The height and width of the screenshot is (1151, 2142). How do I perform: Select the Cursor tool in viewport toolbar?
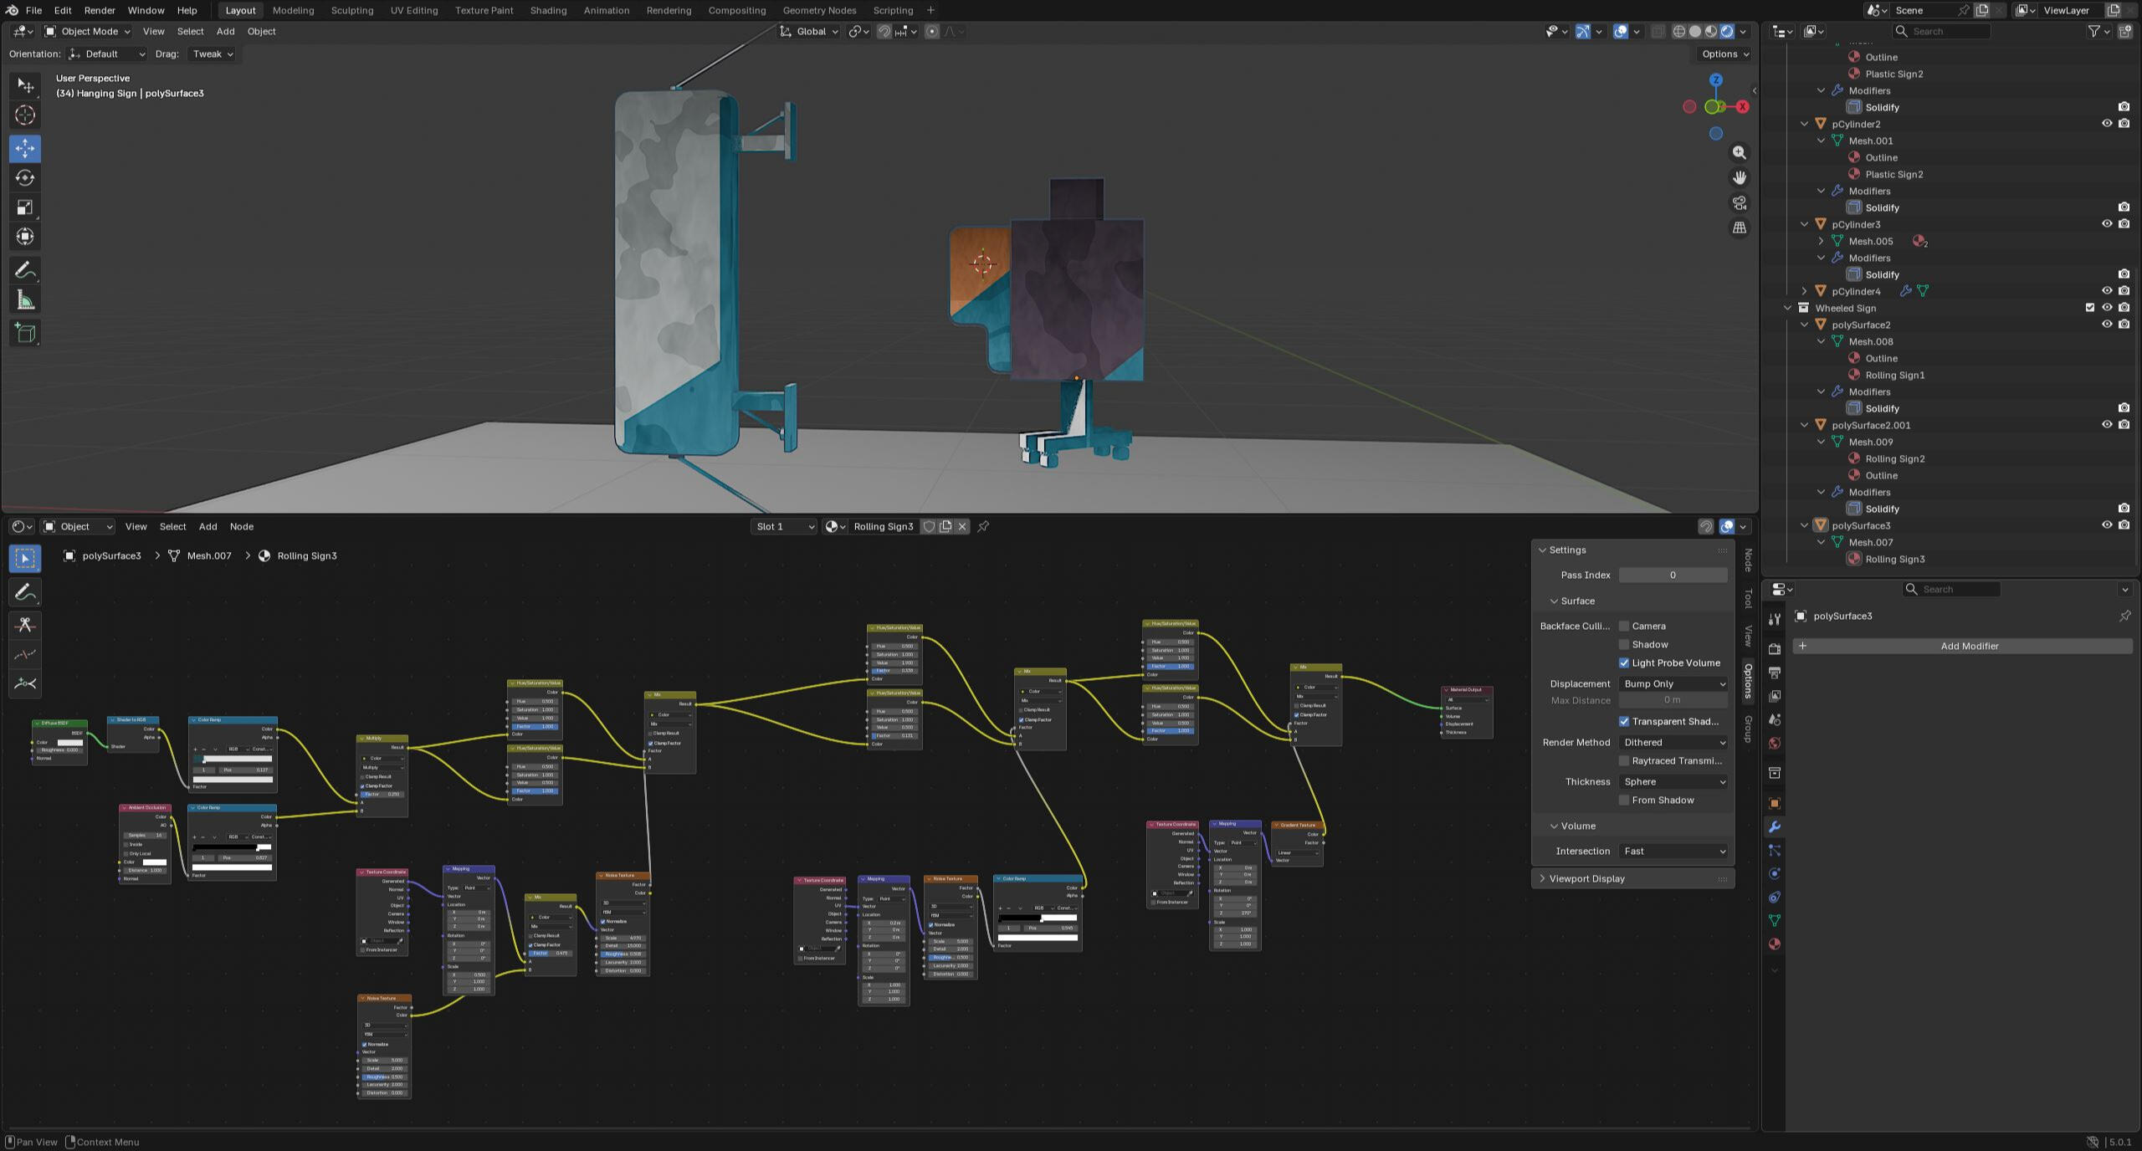click(x=25, y=115)
